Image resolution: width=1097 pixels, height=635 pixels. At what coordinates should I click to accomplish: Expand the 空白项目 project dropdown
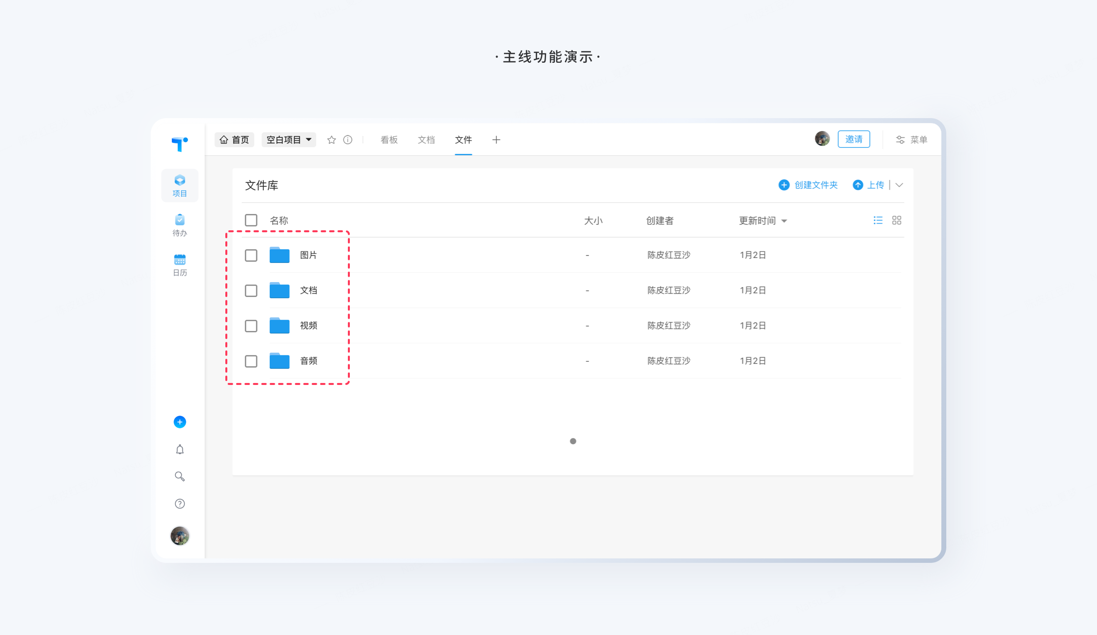[289, 140]
